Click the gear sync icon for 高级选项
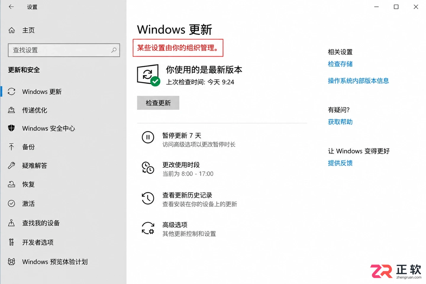 tap(148, 228)
